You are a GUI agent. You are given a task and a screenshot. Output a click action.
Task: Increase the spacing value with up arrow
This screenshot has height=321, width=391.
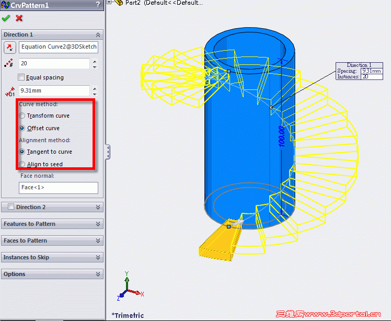(95, 88)
